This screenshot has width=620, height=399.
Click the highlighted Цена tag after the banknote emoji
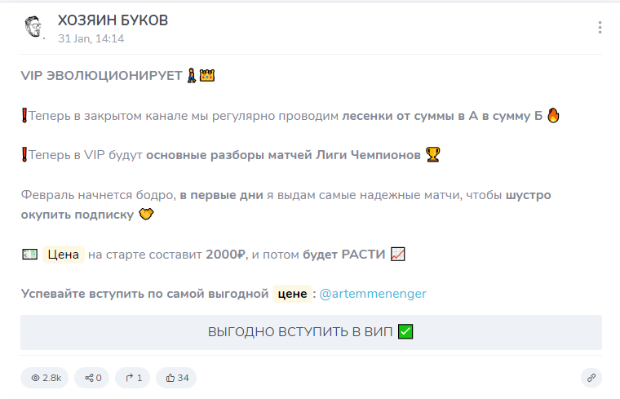[63, 255]
